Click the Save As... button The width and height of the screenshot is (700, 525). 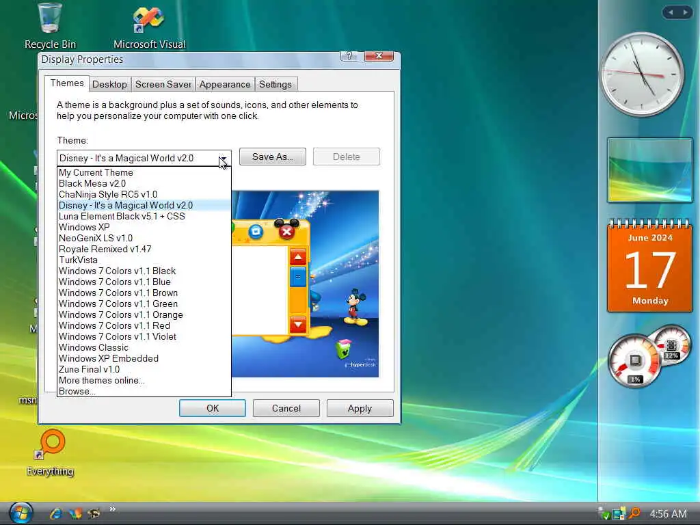272,157
